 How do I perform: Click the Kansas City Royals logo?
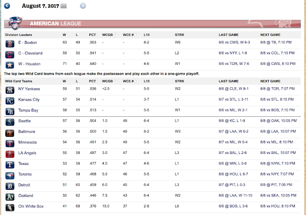(10, 101)
